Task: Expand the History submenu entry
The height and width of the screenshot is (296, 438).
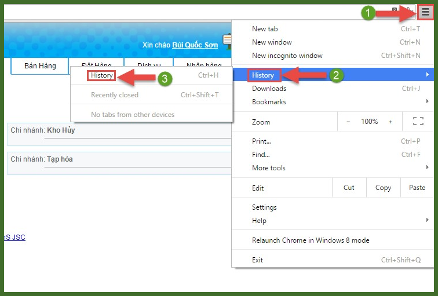Action: (x=264, y=75)
